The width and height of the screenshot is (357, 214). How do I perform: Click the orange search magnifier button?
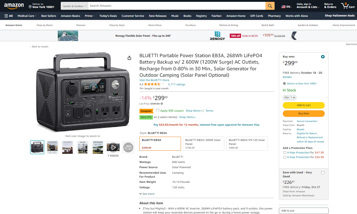[270, 6]
